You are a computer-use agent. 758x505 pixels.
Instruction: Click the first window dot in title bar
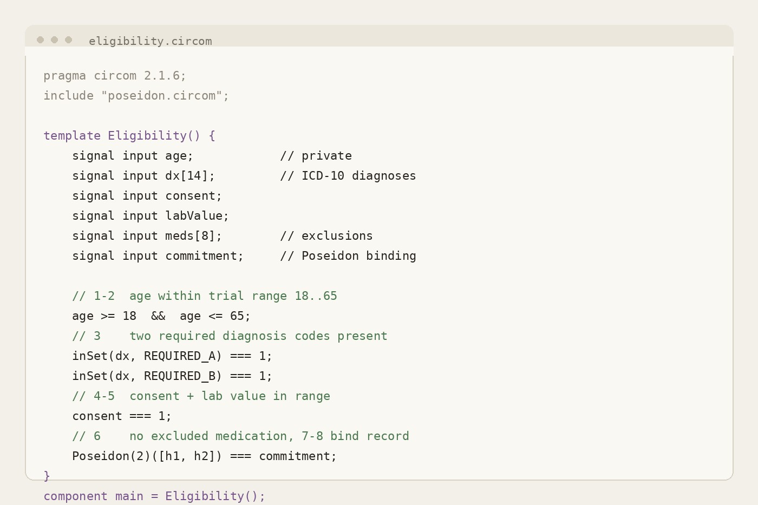coord(40,40)
